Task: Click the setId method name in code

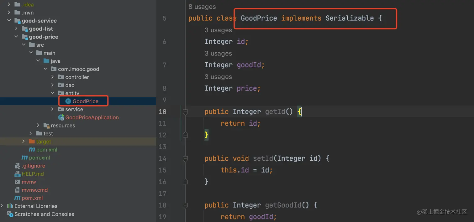Action: pyautogui.click(x=263, y=158)
